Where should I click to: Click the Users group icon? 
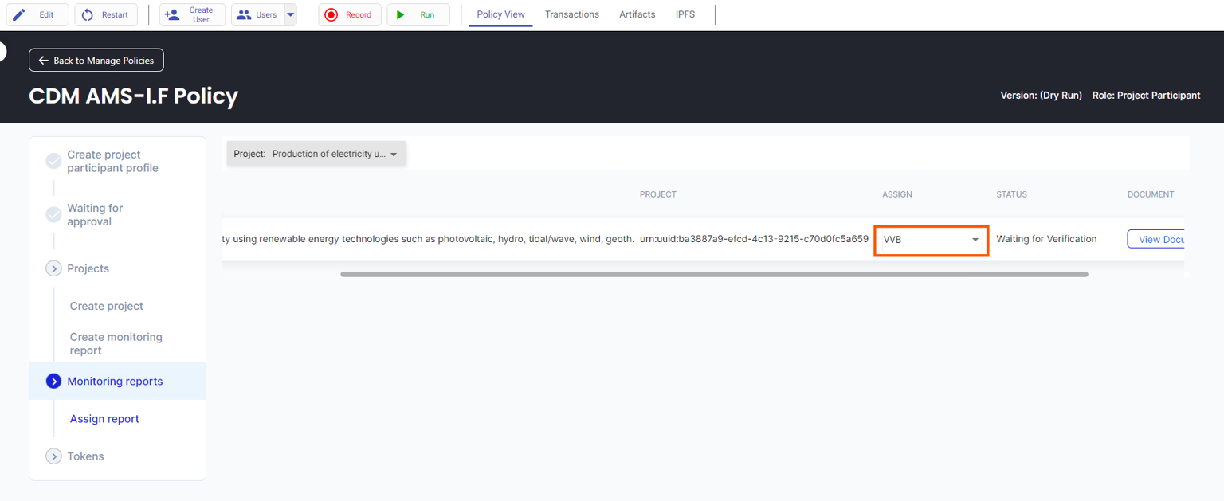(244, 14)
